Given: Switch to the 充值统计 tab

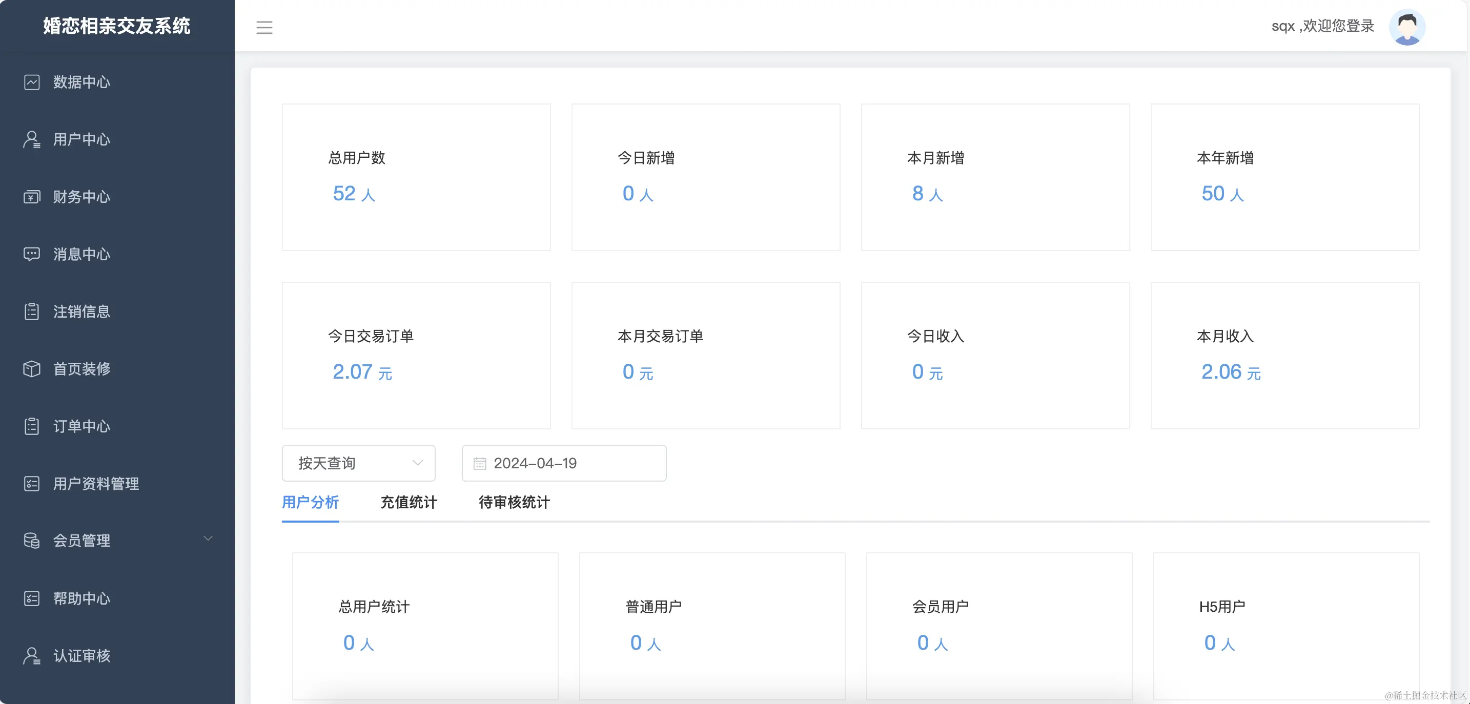Looking at the screenshot, I should [x=408, y=503].
